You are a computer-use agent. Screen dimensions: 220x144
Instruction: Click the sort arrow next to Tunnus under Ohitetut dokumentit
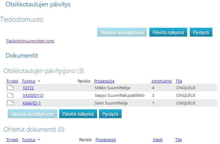(39, 140)
